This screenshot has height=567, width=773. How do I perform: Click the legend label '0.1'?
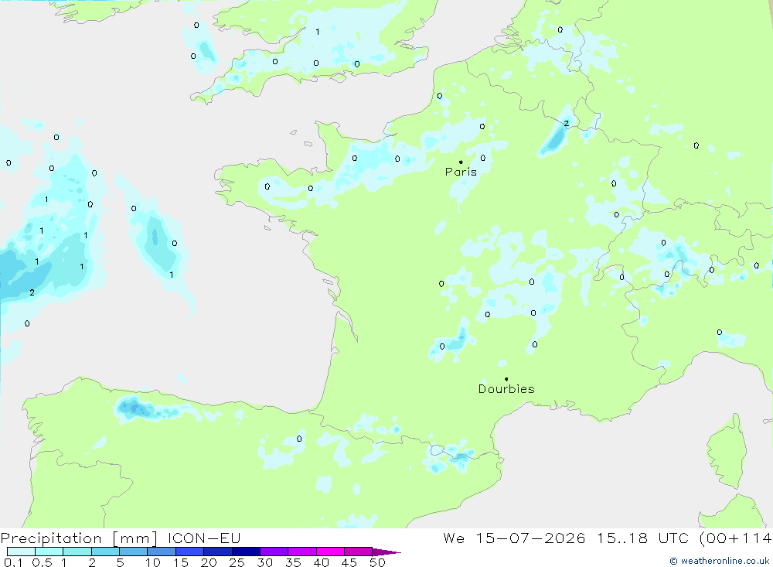point(13,562)
